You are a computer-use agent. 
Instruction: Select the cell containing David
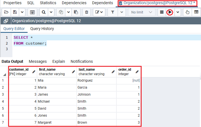tap(57, 108)
